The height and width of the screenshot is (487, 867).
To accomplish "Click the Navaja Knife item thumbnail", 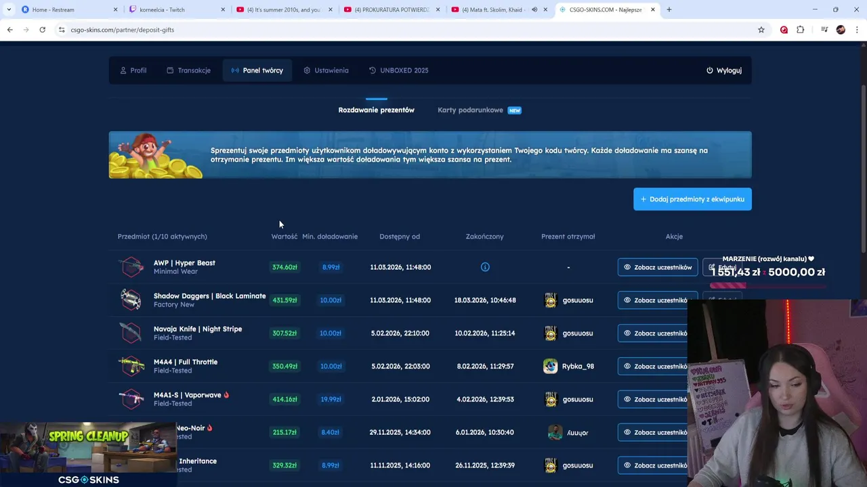I will click(x=131, y=333).
